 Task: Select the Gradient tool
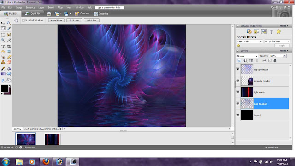[x=3, y=74]
